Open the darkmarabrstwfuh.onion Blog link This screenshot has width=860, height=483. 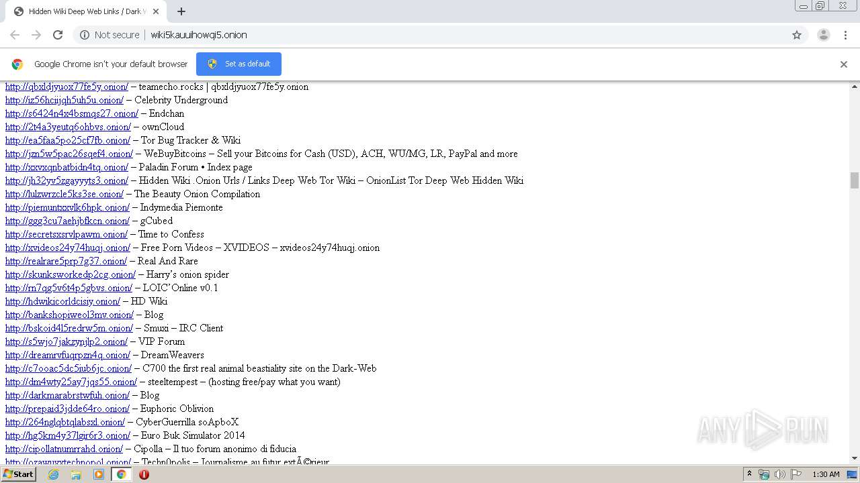pos(67,395)
